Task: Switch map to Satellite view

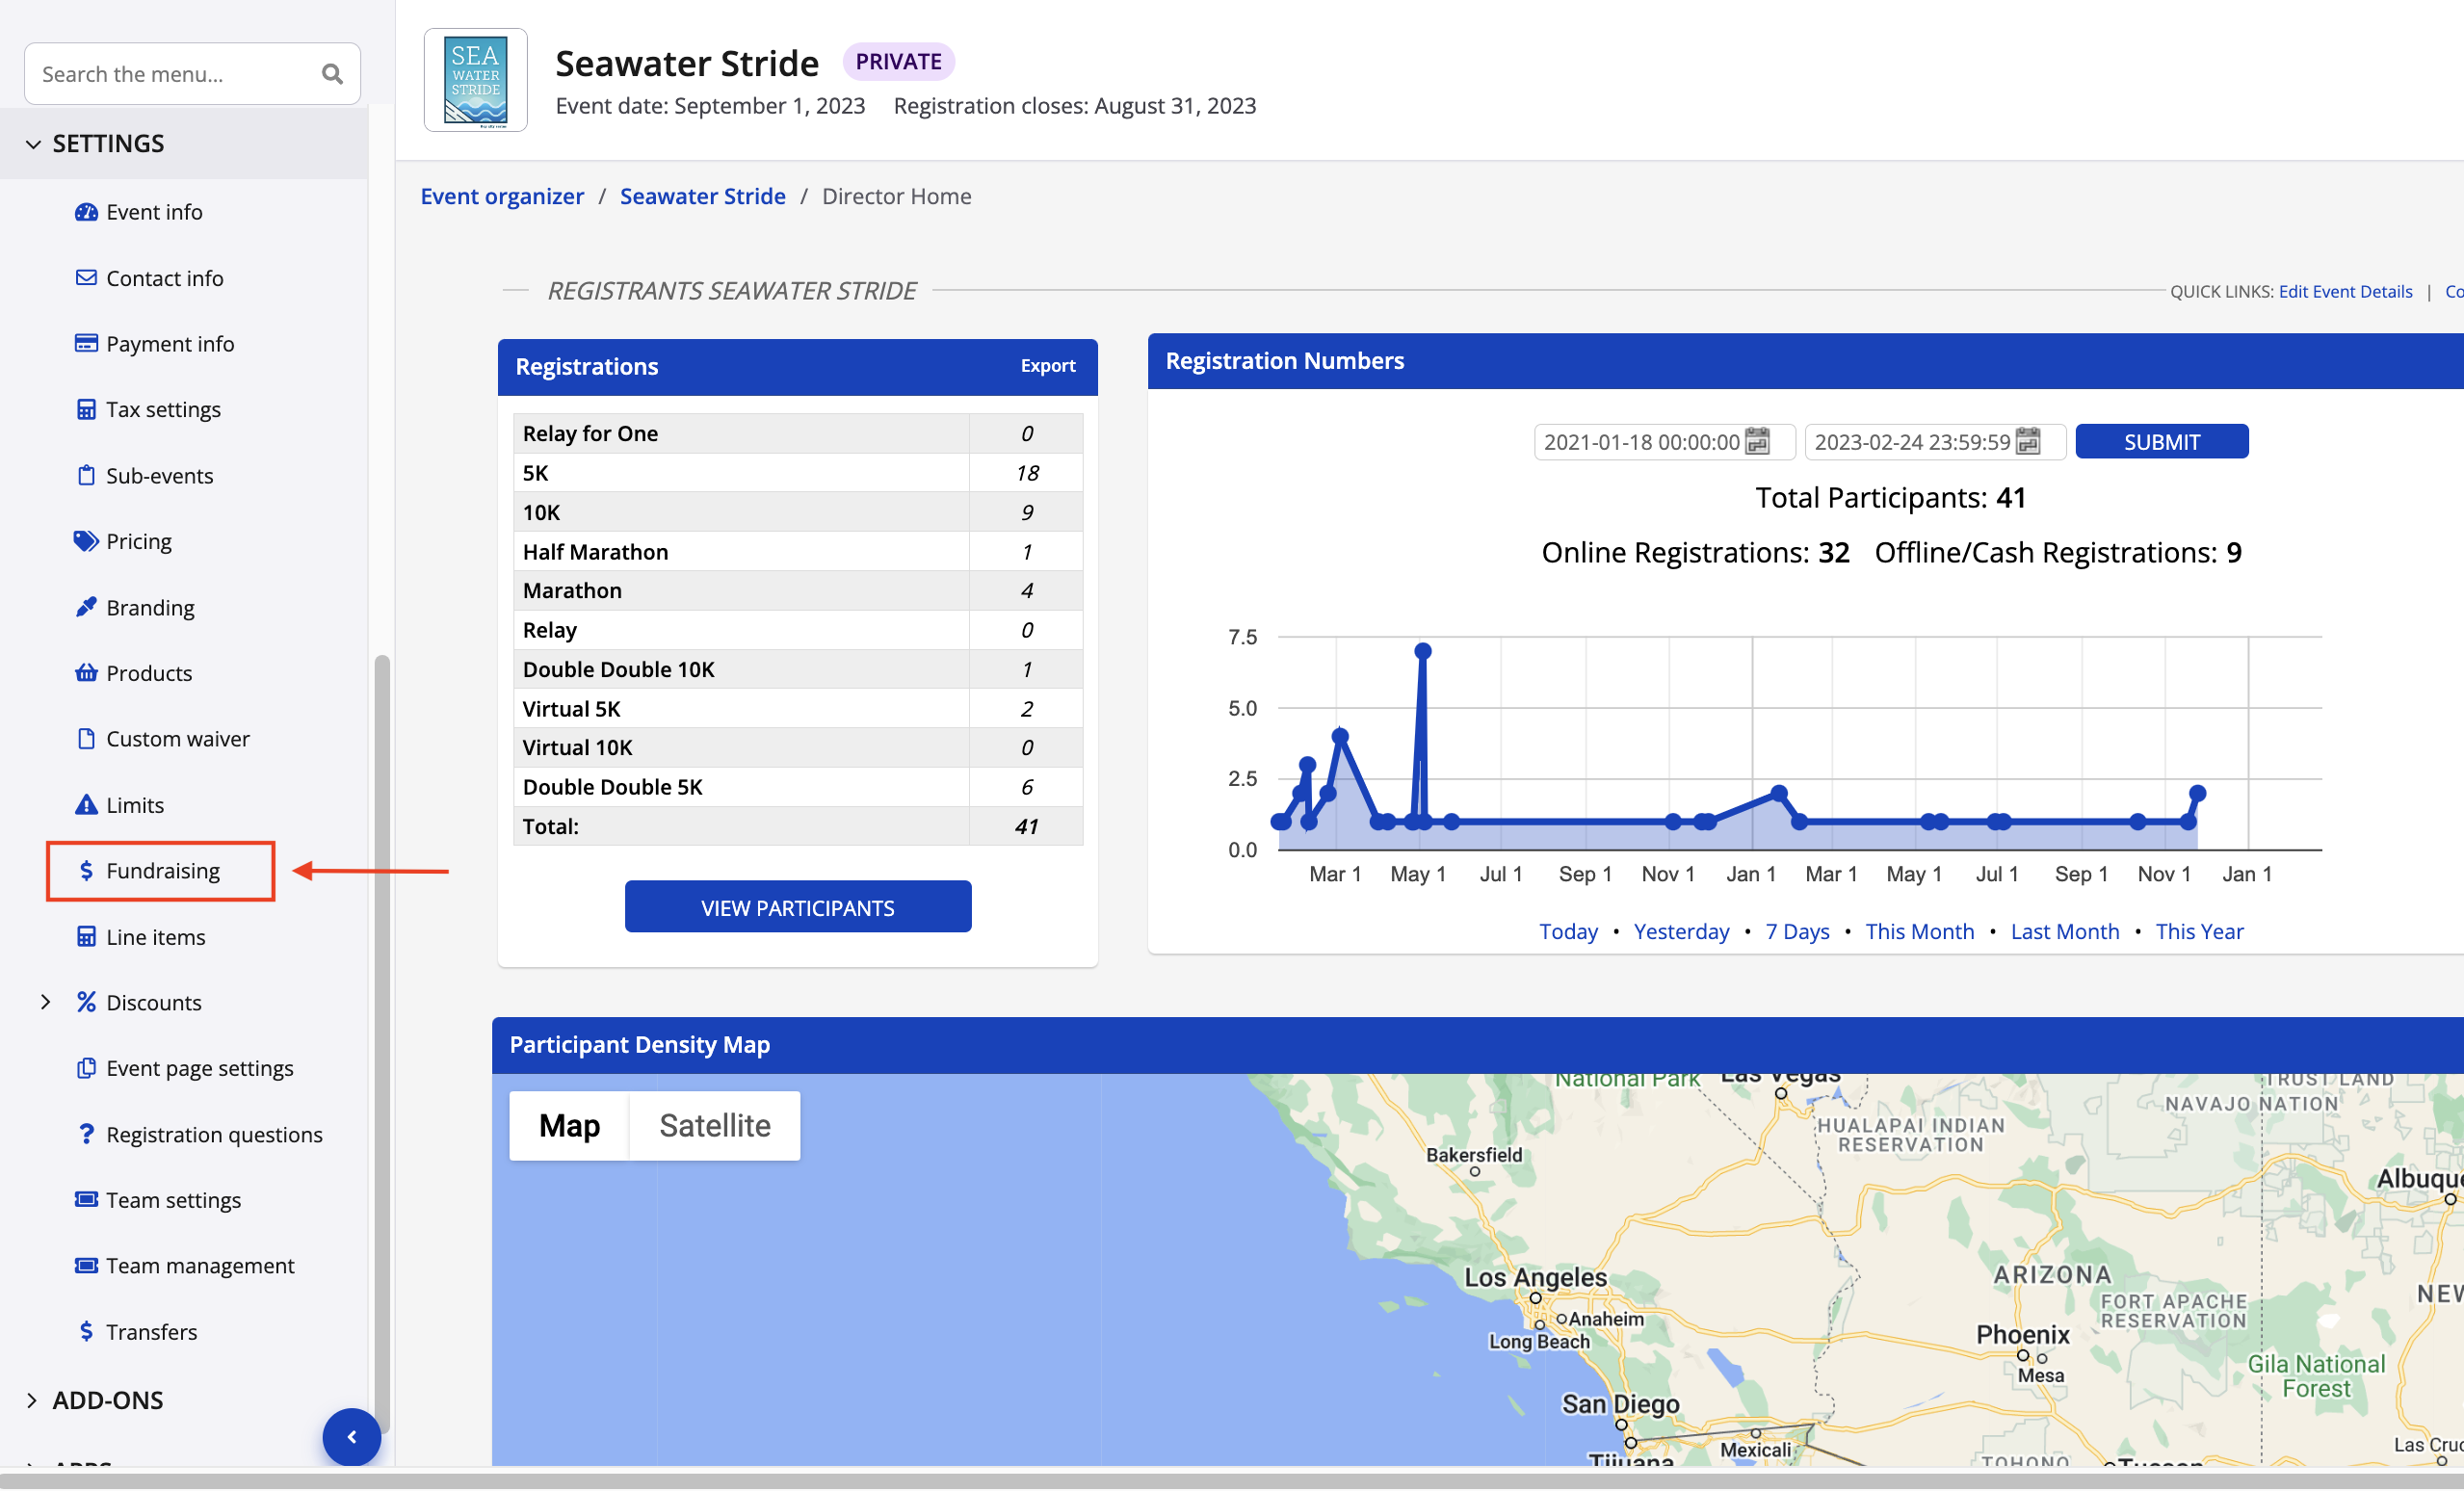Action: click(714, 1126)
